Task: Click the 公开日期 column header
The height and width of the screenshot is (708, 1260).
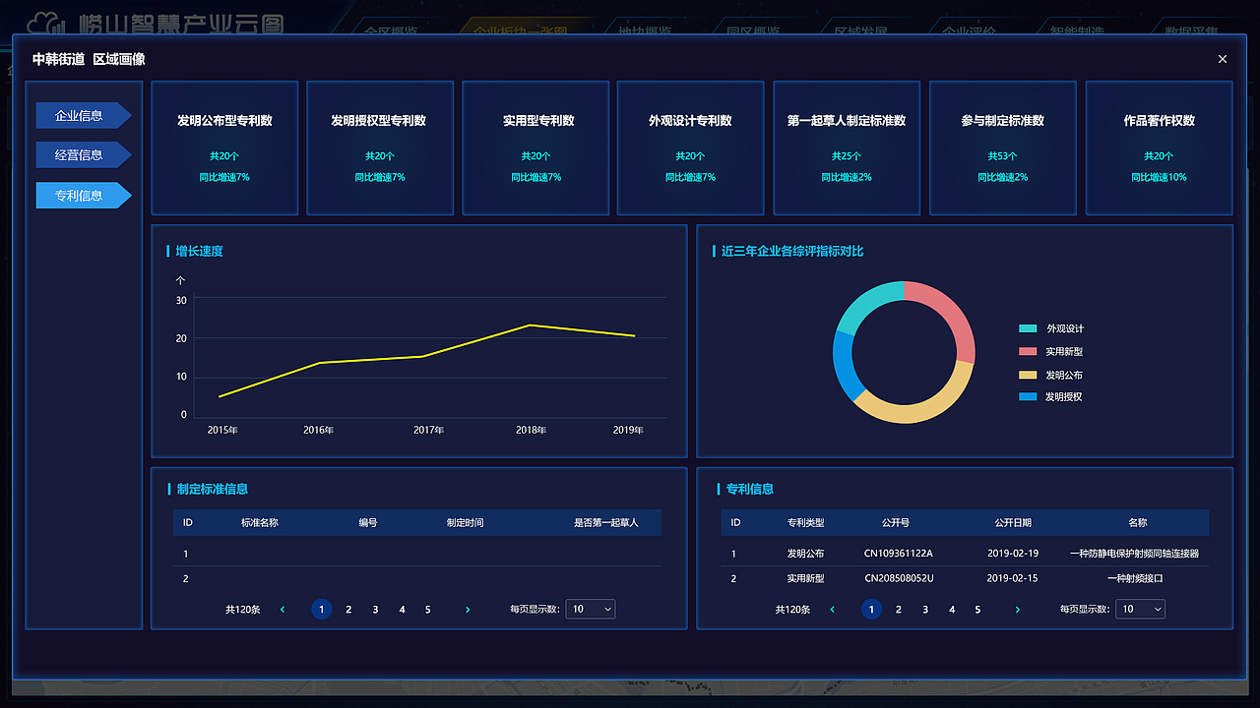Action: (x=1013, y=522)
